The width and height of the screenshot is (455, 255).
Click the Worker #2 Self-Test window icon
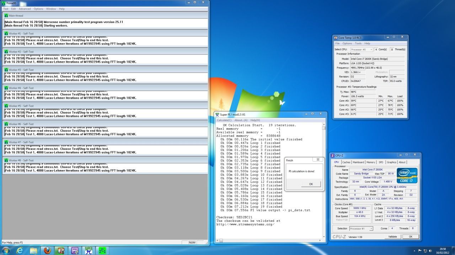coord(6,51)
